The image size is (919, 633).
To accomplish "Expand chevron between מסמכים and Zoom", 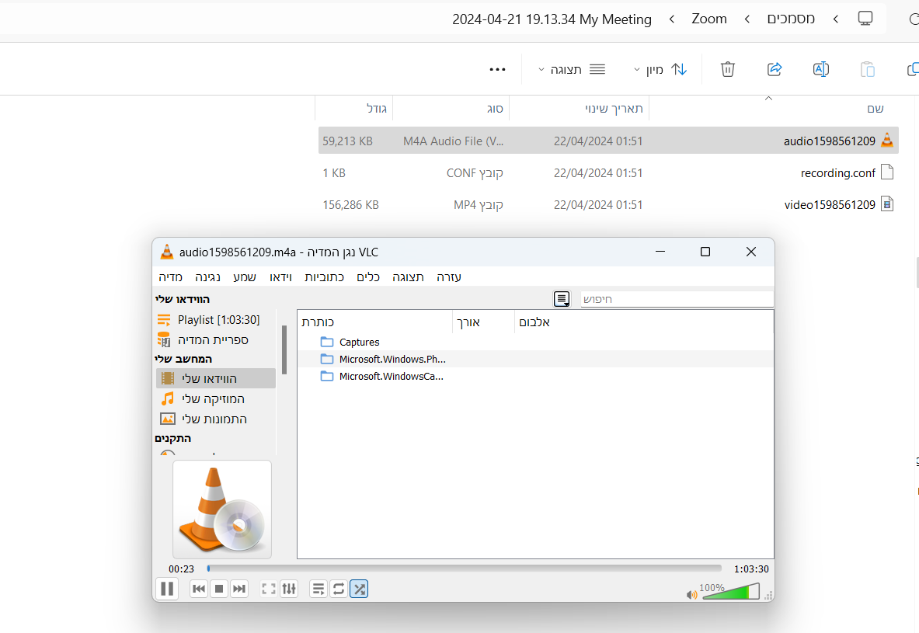I will tap(747, 19).
